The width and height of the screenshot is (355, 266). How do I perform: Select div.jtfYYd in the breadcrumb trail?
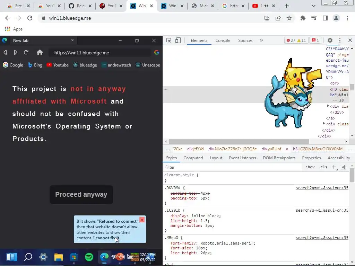(x=195, y=149)
